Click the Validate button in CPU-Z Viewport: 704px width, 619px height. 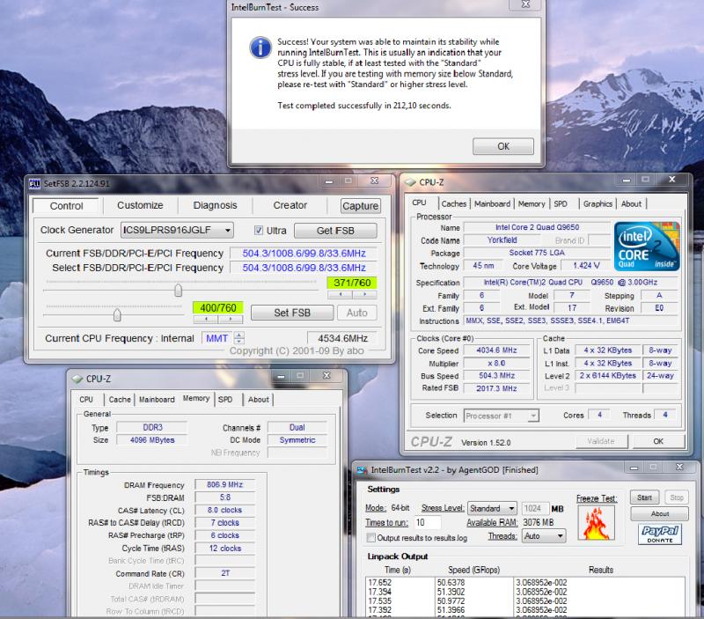click(x=601, y=441)
